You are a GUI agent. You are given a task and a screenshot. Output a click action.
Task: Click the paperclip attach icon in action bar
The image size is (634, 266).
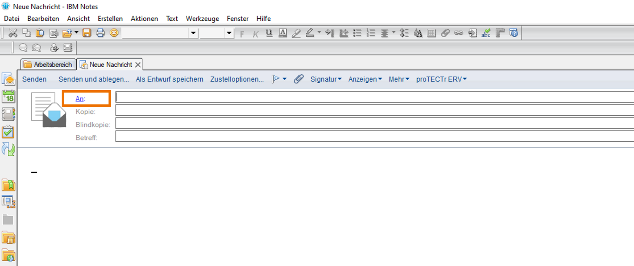tap(299, 79)
